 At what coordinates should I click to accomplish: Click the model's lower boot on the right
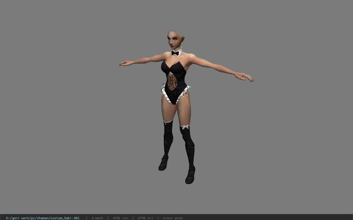[x=190, y=175]
